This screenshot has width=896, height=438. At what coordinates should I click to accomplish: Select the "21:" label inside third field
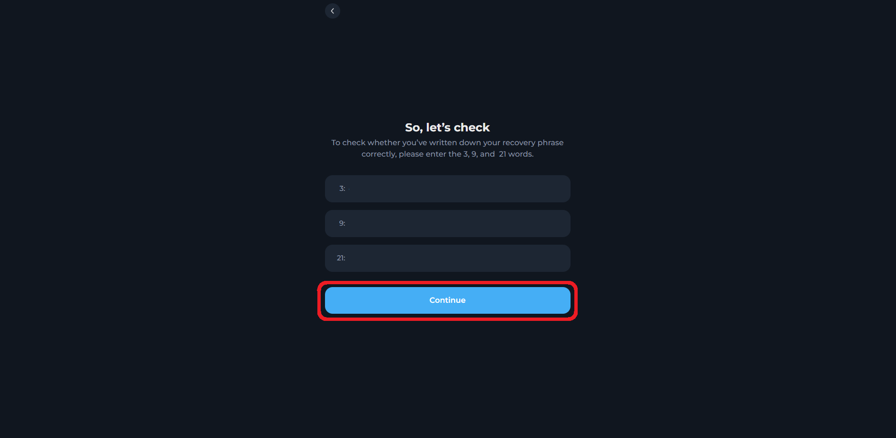tap(341, 258)
